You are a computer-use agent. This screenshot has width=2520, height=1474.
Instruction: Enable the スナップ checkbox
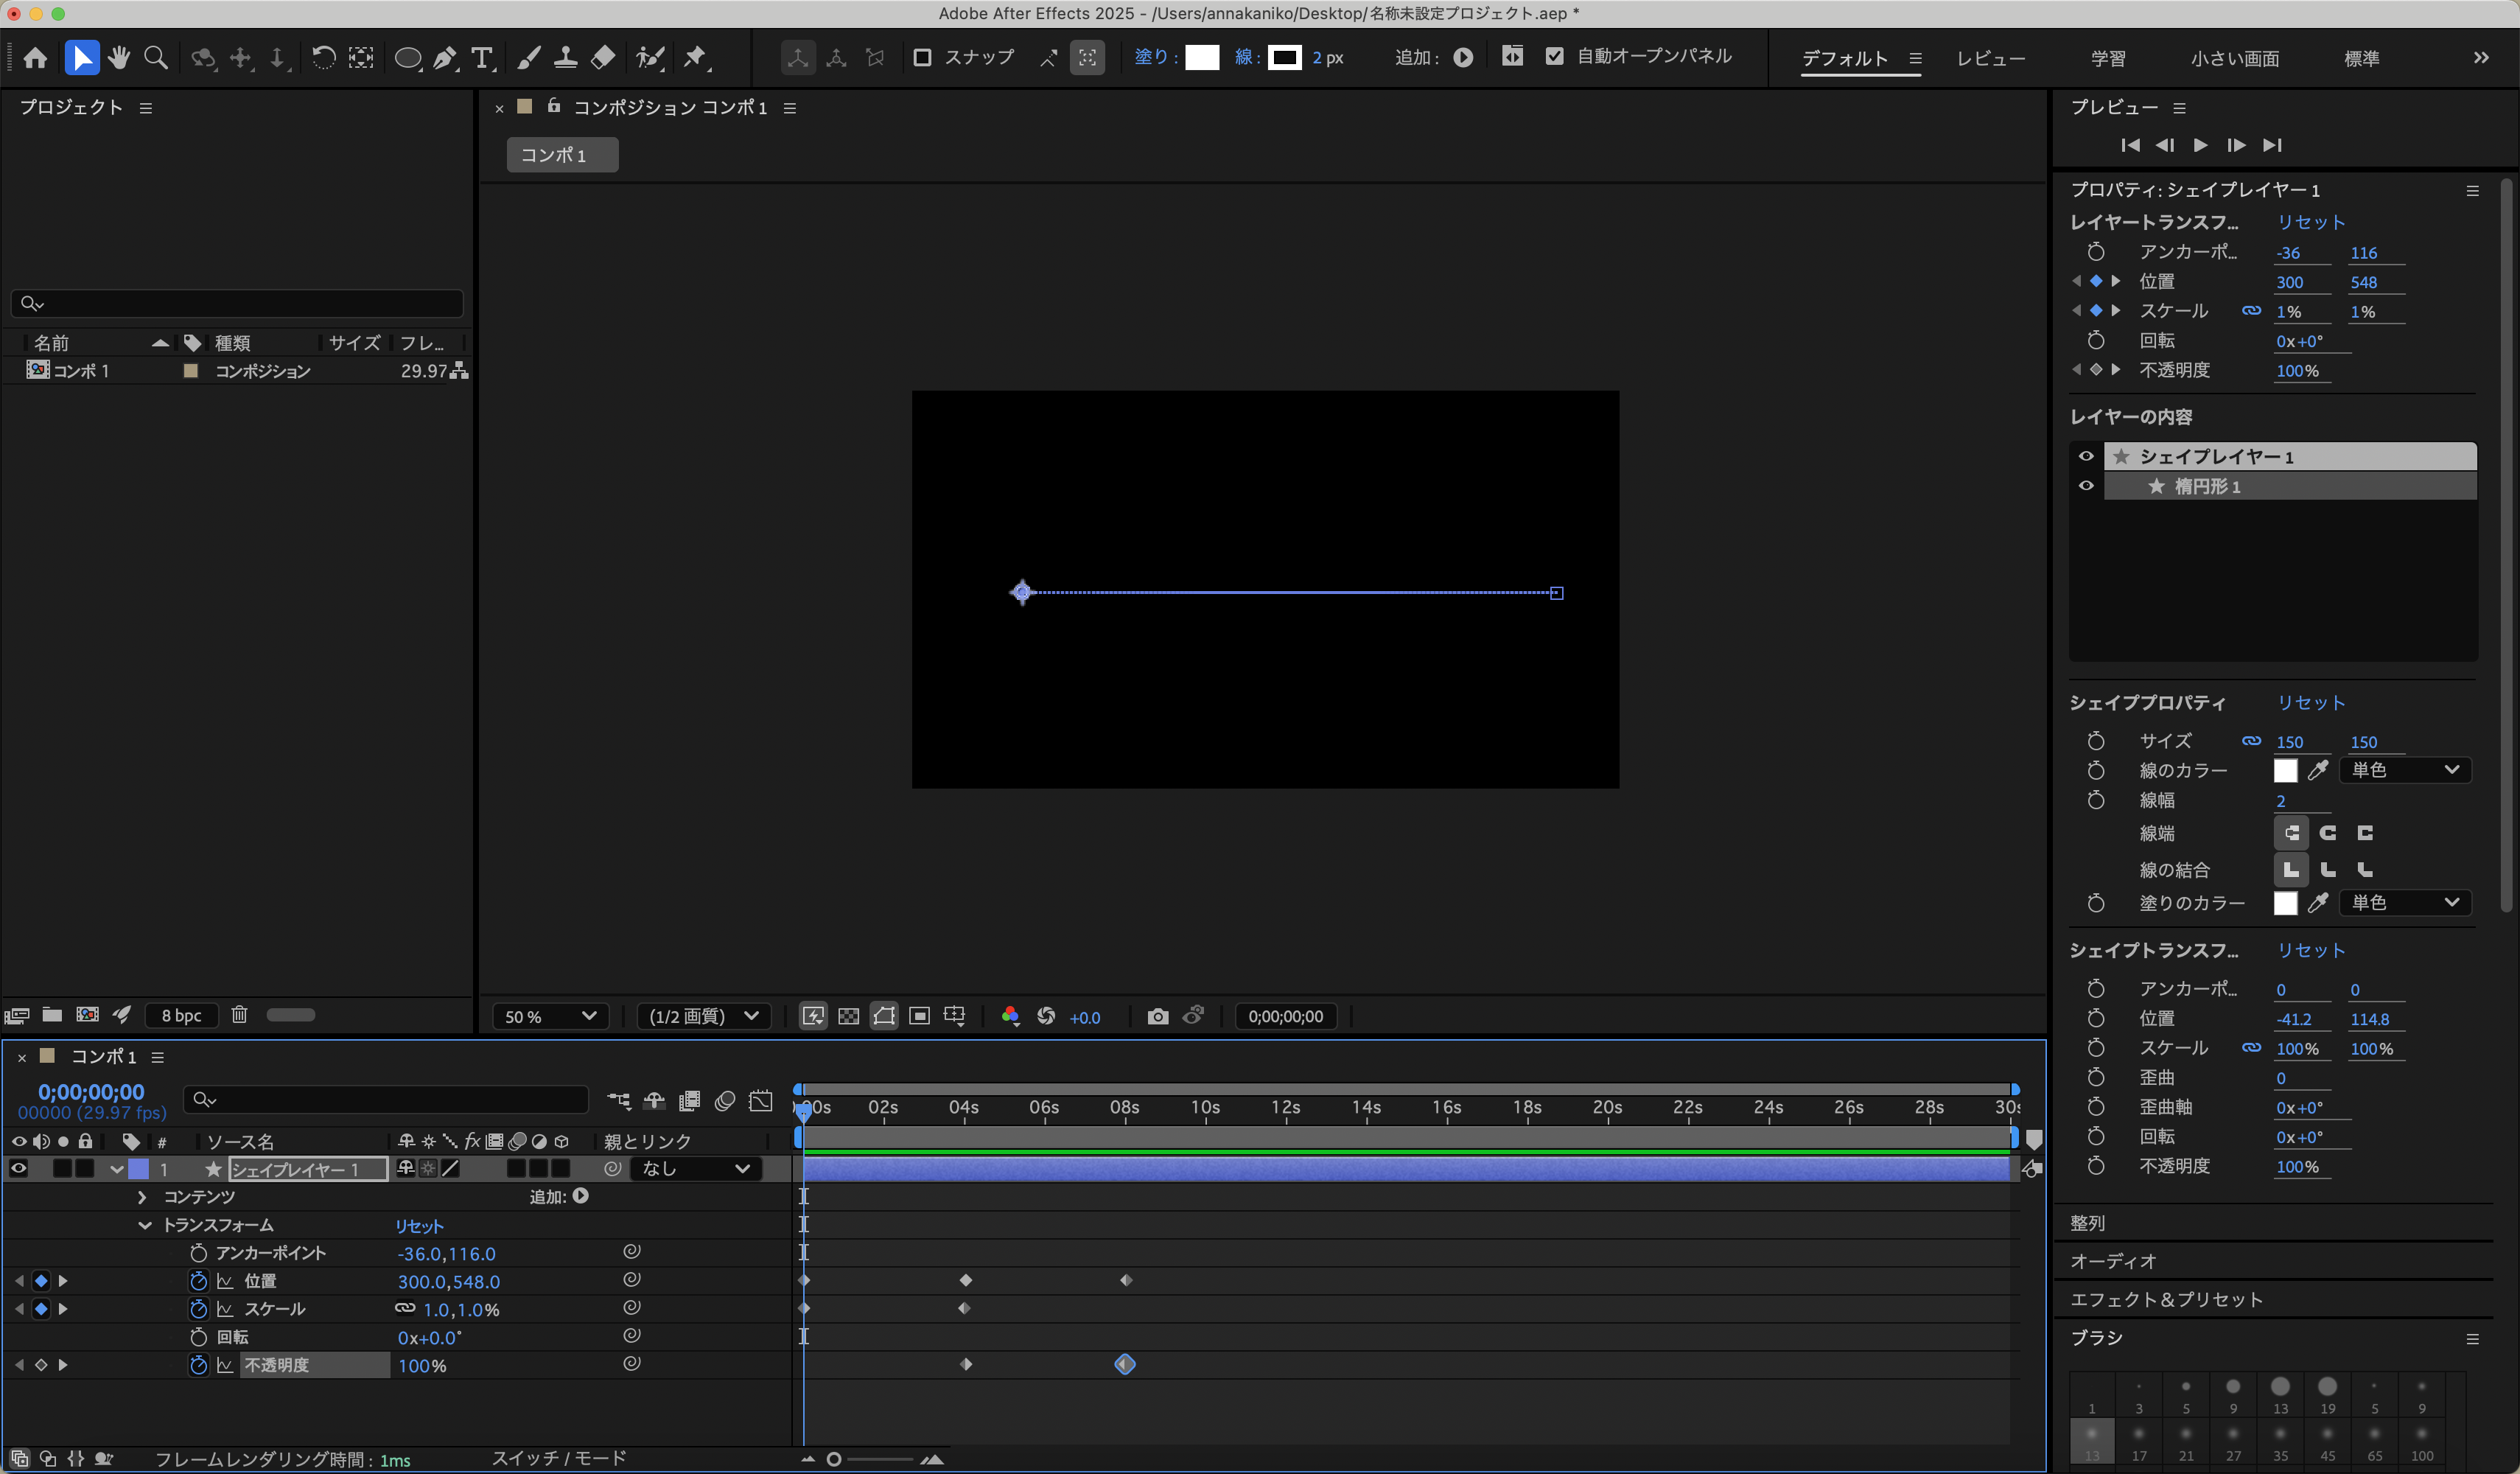[922, 57]
